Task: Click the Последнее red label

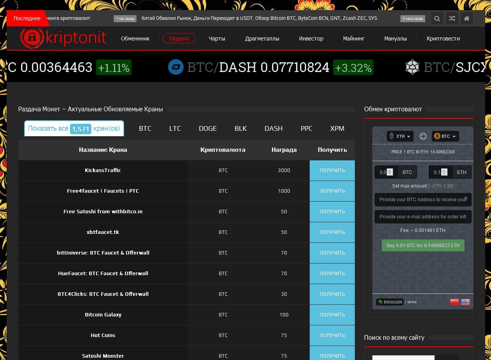Action: [x=27, y=18]
